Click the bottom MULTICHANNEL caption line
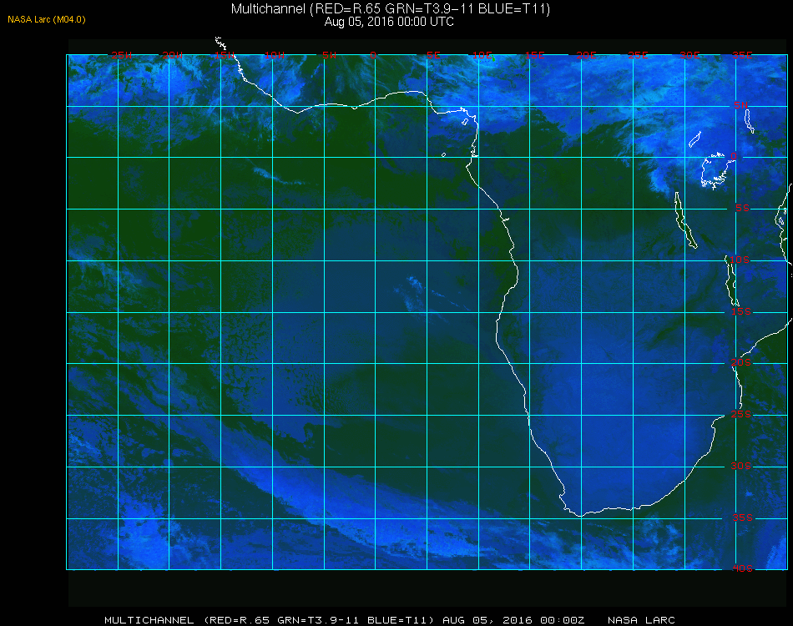 (x=390, y=620)
